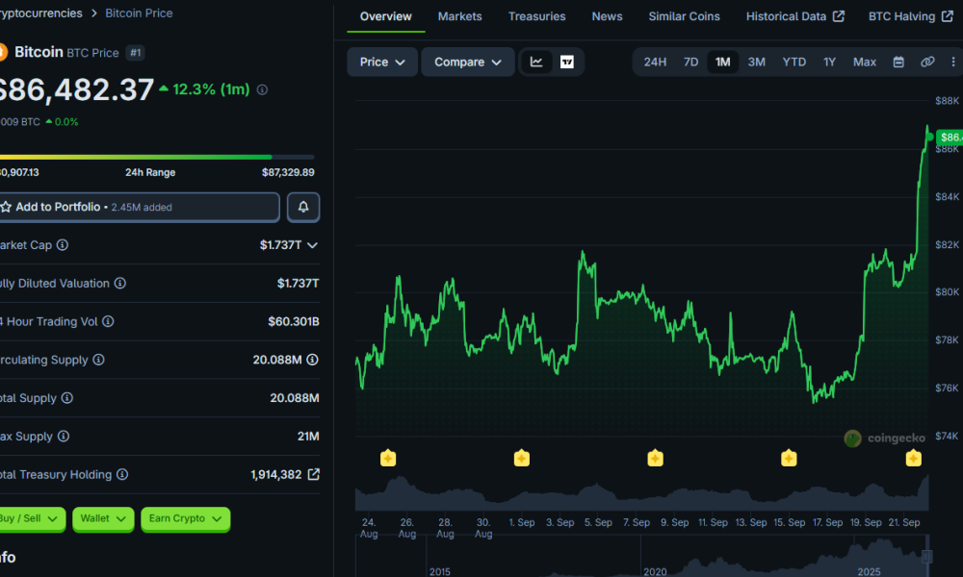Screen dimensions: 963x577
Task: Switch to the Treasuries tab
Action: pos(536,16)
